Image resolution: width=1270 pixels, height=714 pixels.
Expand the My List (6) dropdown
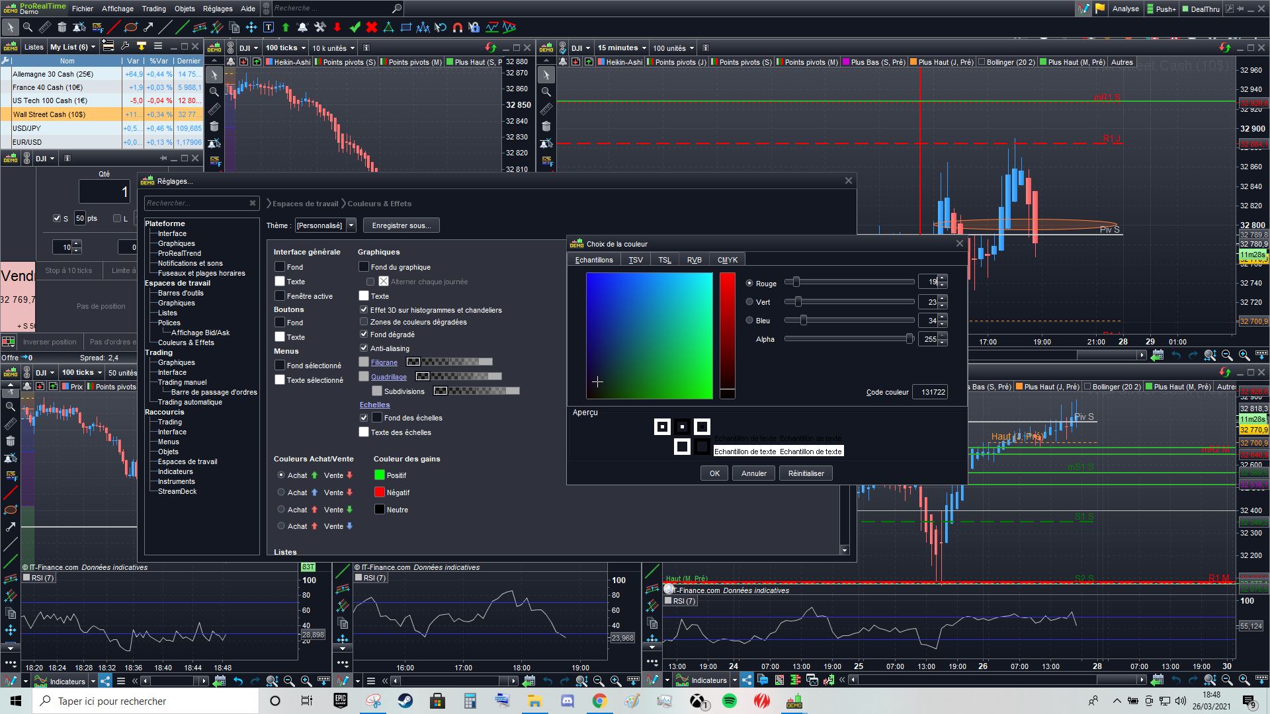[73, 47]
